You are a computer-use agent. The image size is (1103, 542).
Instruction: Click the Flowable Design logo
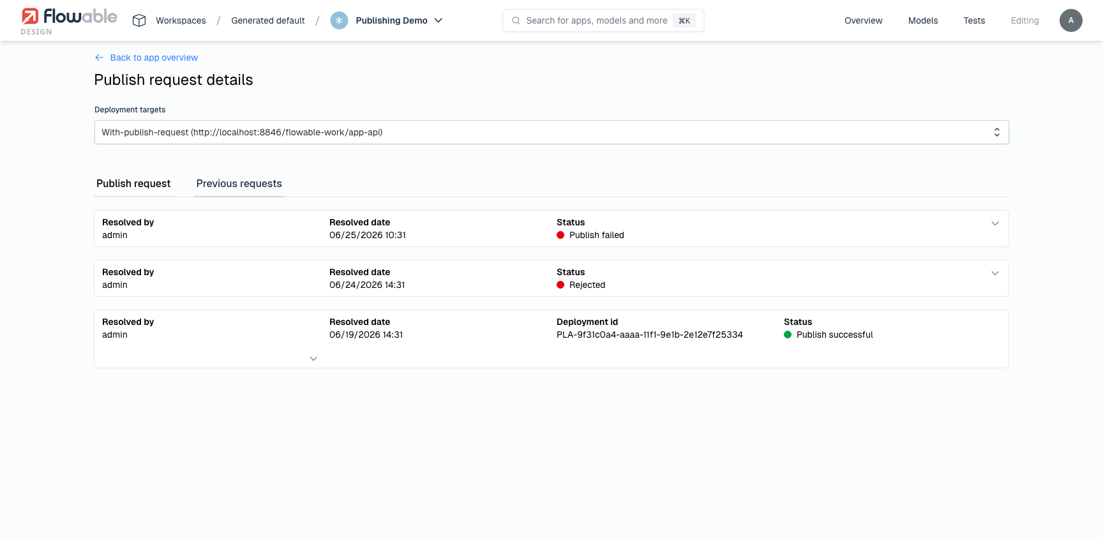69,21
